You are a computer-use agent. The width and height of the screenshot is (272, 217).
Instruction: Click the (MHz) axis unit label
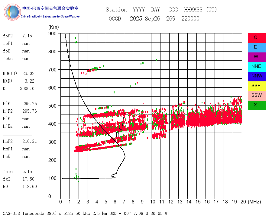[254, 202]
